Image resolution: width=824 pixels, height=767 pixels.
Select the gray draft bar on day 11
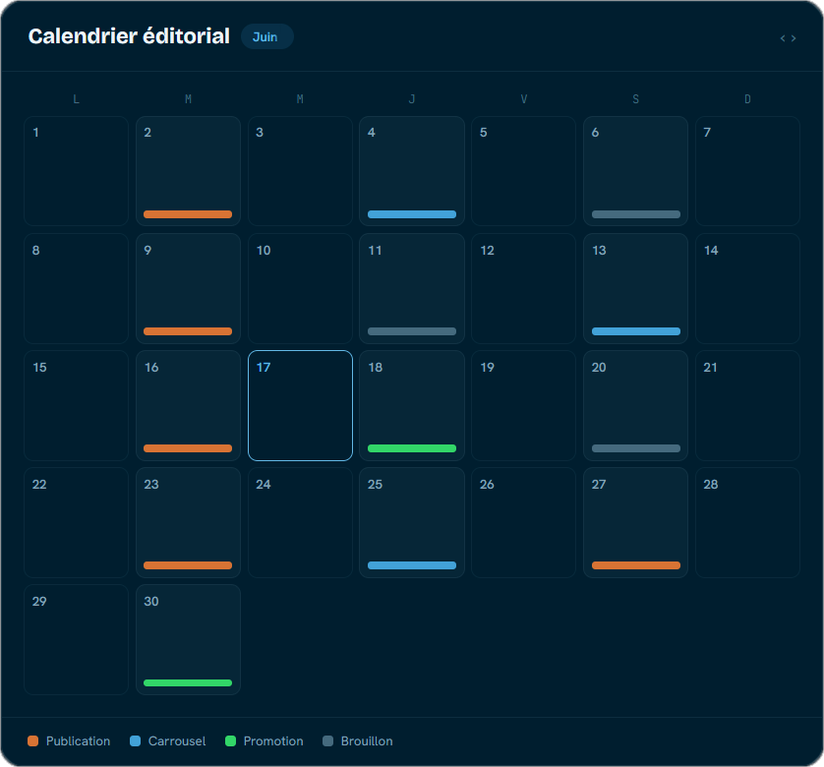click(x=412, y=331)
